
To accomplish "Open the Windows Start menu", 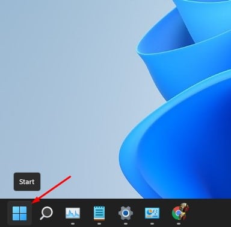I will click(x=19, y=213).
